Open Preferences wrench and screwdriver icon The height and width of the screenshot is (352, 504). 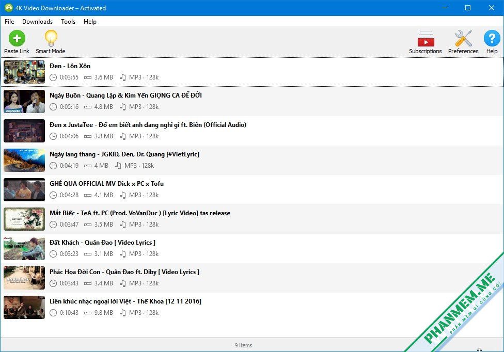[463, 39]
